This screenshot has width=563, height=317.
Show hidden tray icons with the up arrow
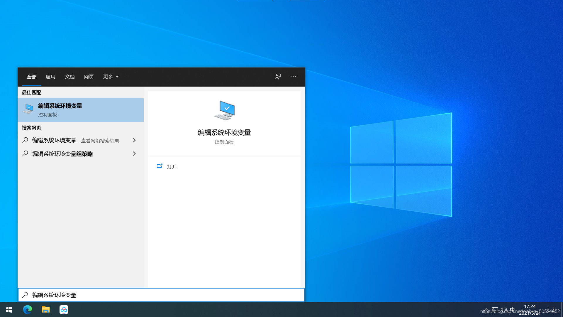(486, 309)
